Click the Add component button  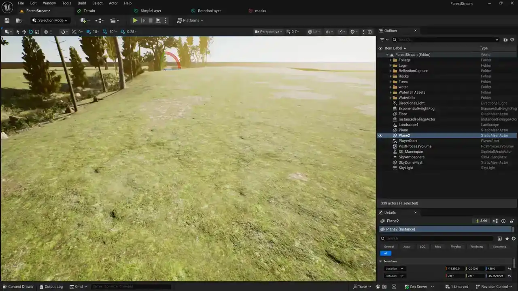(481, 221)
